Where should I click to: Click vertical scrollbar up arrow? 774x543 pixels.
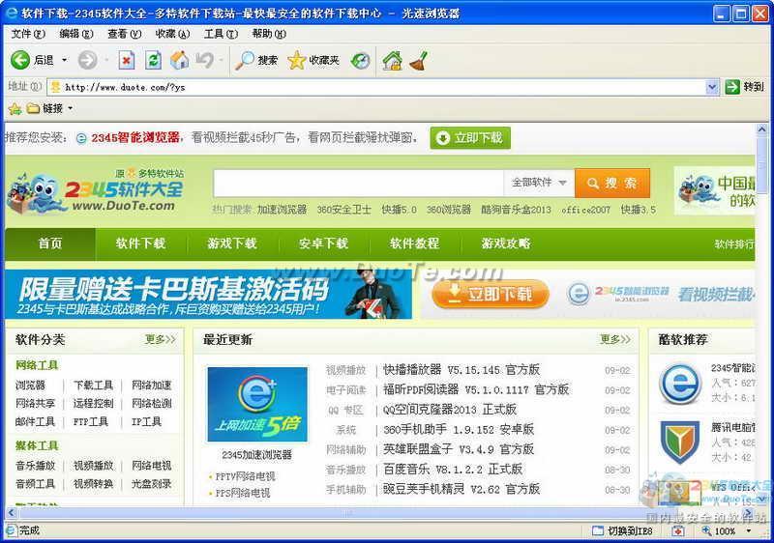[x=762, y=129]
